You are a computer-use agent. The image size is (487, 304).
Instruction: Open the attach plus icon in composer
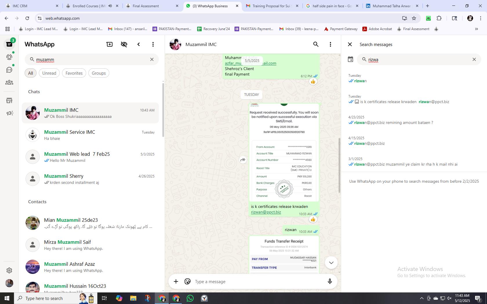[x=176, y=281]
